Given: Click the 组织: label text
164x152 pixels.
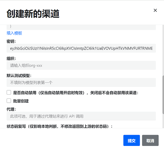Looking at the screenshot, I should point(11,58).
